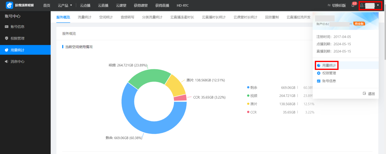Screen dimensions: 386x154
Task: Click the 账号信息 sidebar icon
Action: click(x=7, y=27)
